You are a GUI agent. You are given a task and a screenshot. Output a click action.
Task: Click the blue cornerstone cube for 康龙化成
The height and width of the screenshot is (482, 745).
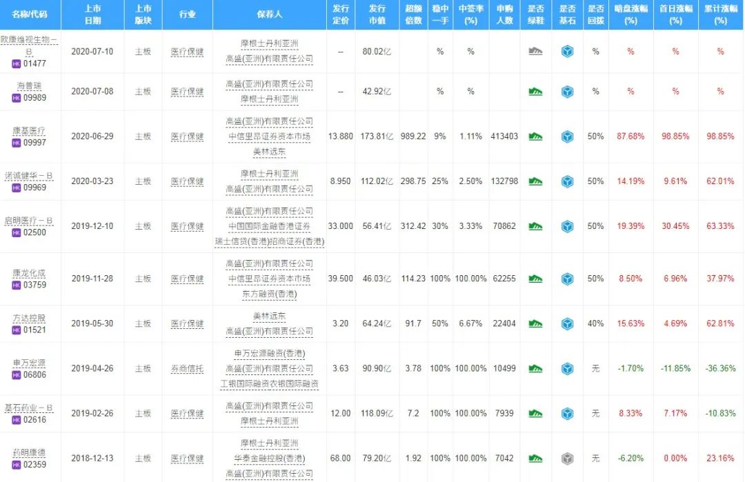567,279
